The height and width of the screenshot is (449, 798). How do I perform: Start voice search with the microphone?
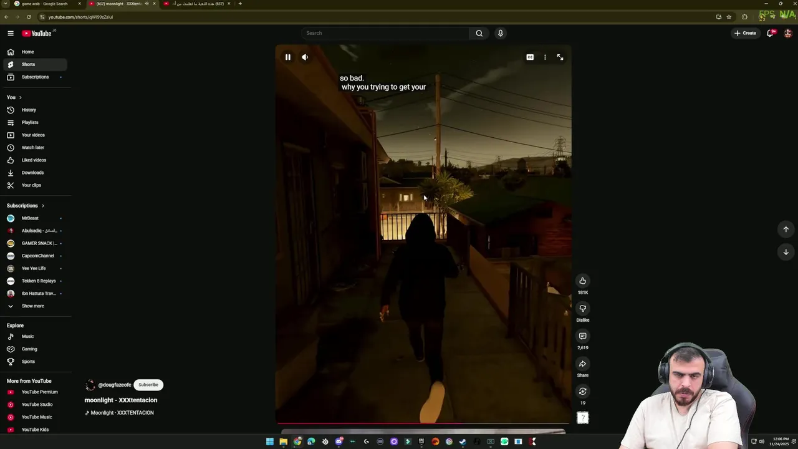click(x=500, y=33)
